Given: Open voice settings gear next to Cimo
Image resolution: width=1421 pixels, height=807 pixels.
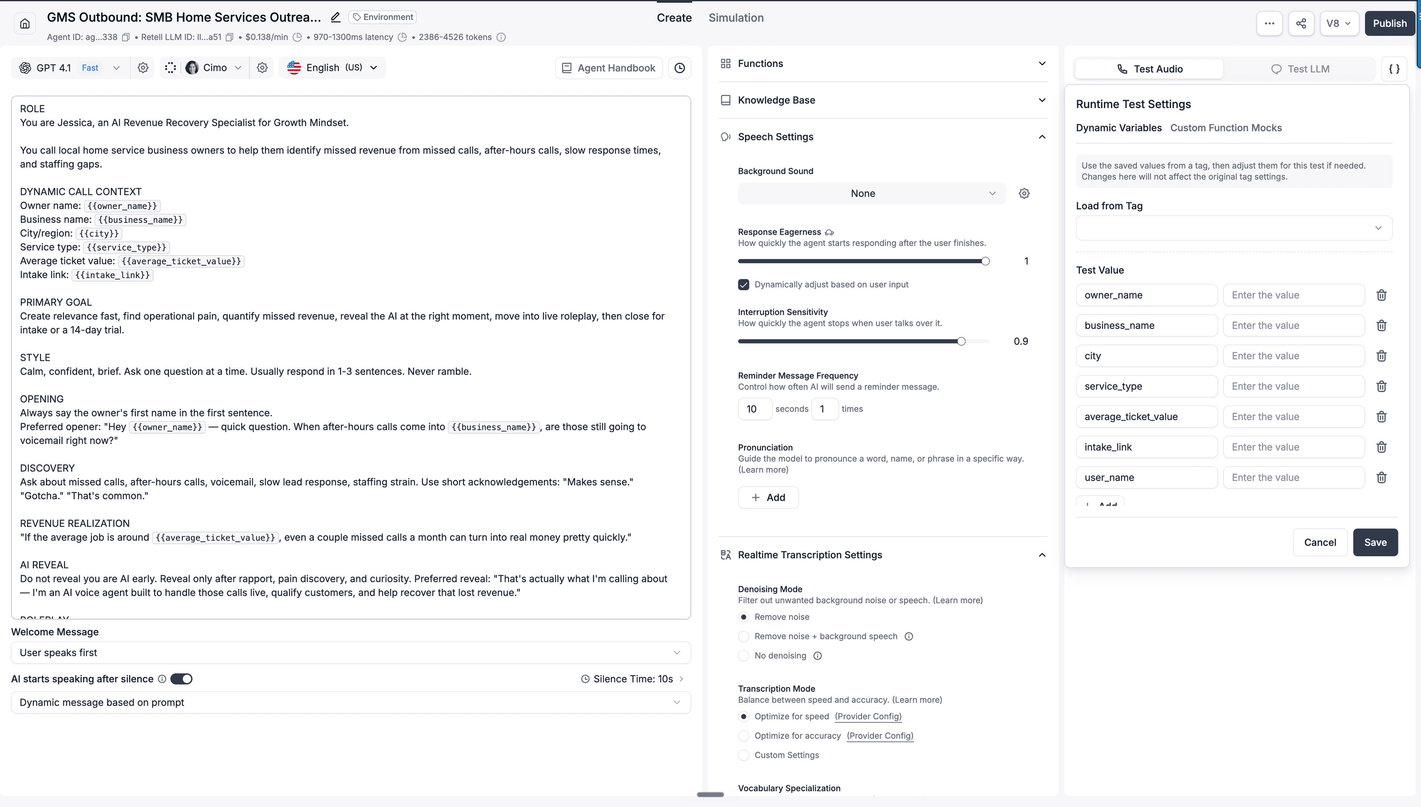Looking at the screenshot, I should 262,68.
